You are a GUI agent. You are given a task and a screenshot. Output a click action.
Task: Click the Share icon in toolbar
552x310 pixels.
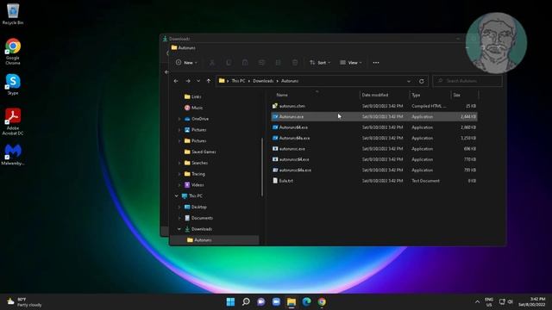pos(278,63)
